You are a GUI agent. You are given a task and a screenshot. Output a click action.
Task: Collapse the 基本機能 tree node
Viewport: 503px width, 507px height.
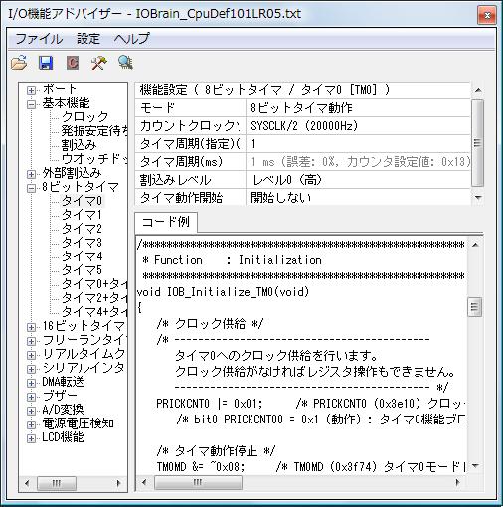coord(31,104)
